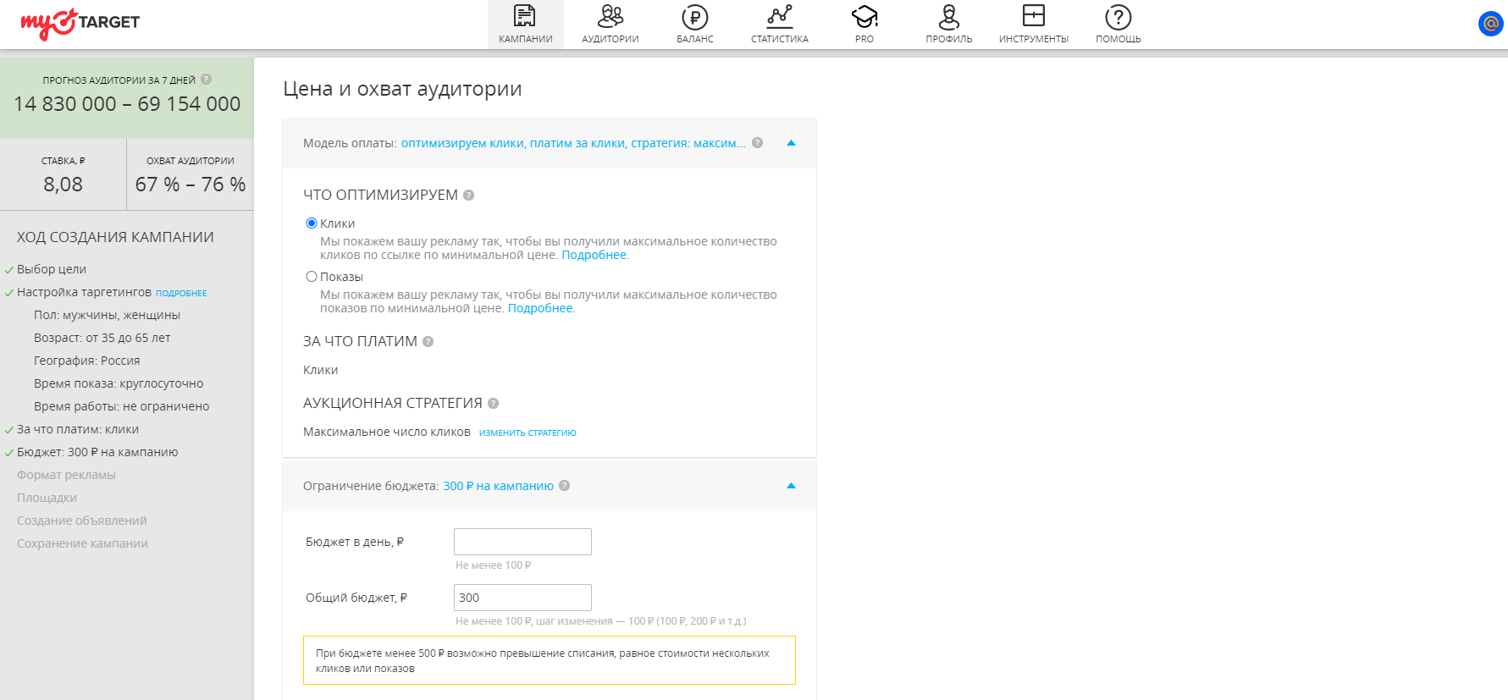
Task: Go to Создание объявлений step
Action: tap(82, 521)
